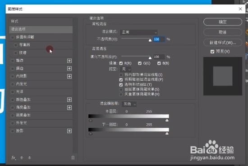Click the 填充不透明度 value field
Image resolution: width=248 pixels, height=166 pixels.
pyautogui.click(x=159, y=57)
